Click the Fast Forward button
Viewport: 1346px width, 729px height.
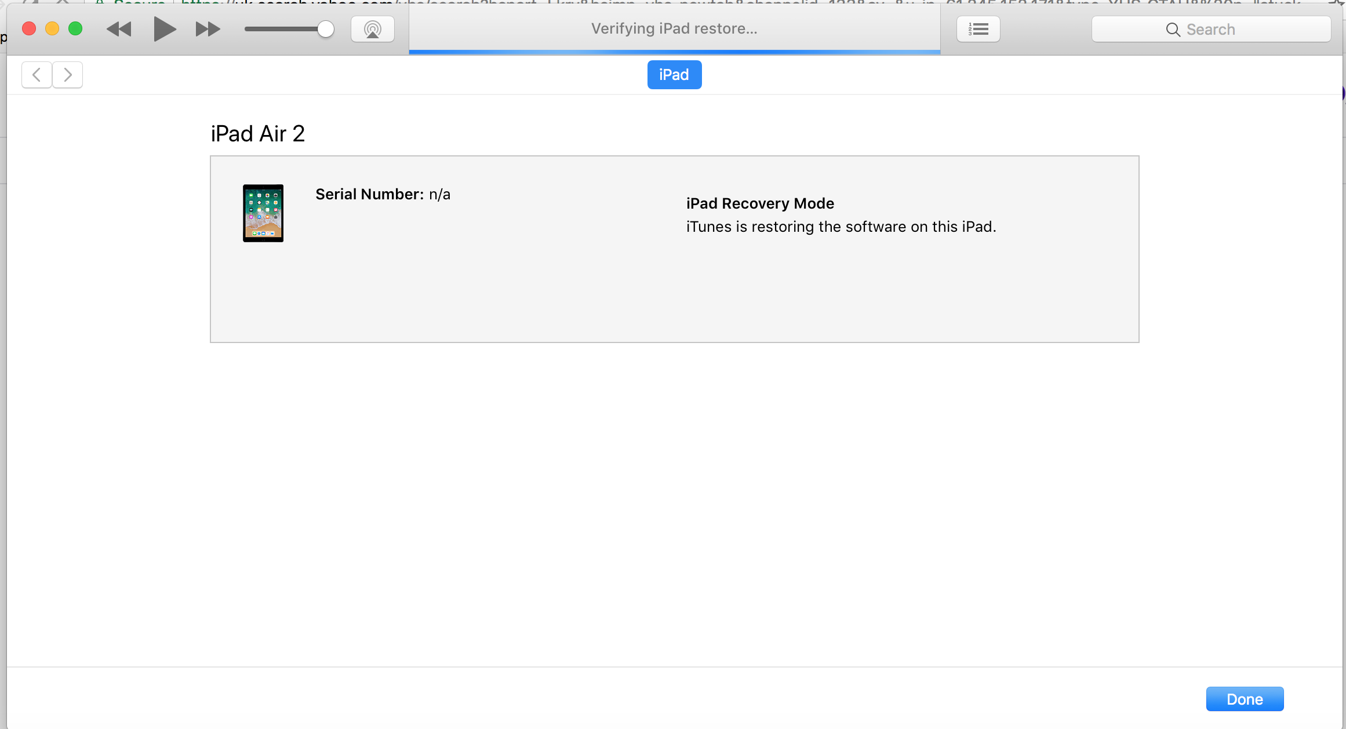pyautogui.click(x=208, y=29)
